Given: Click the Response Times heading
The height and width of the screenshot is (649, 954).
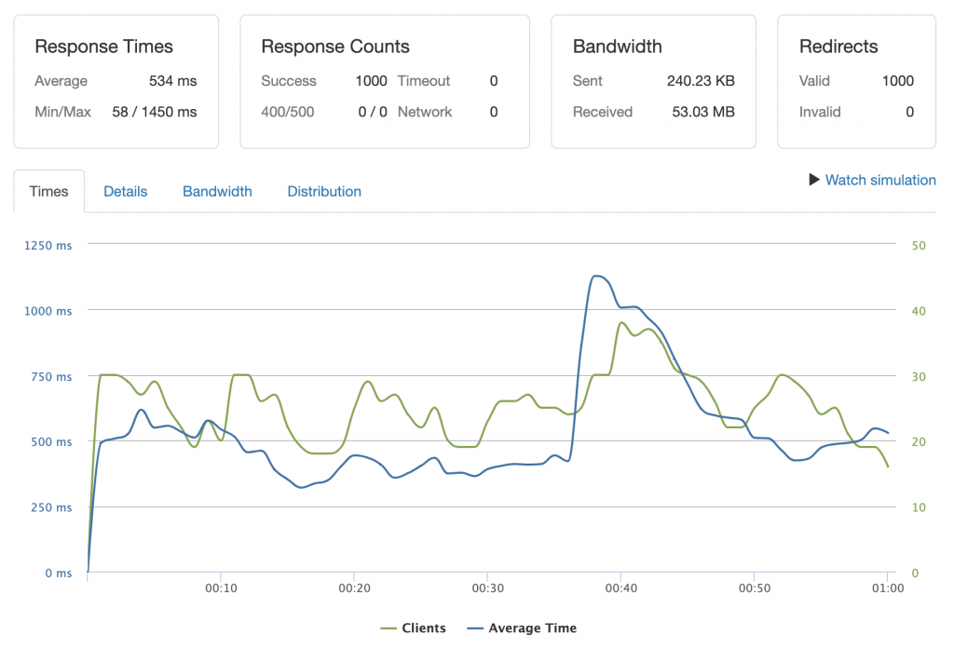Looking at the screenshot, I should 104,47.
